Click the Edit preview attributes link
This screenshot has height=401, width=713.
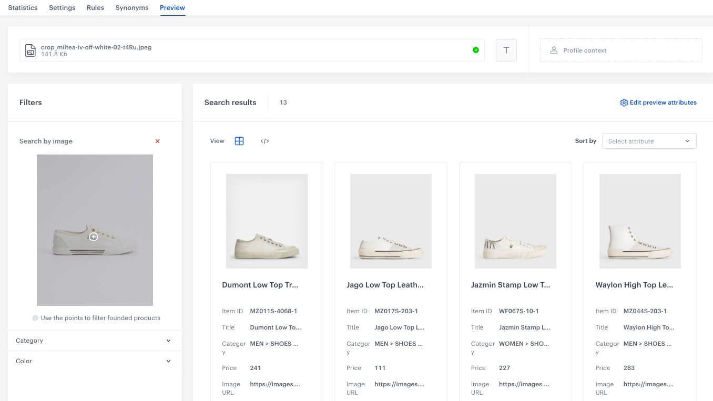663,102
